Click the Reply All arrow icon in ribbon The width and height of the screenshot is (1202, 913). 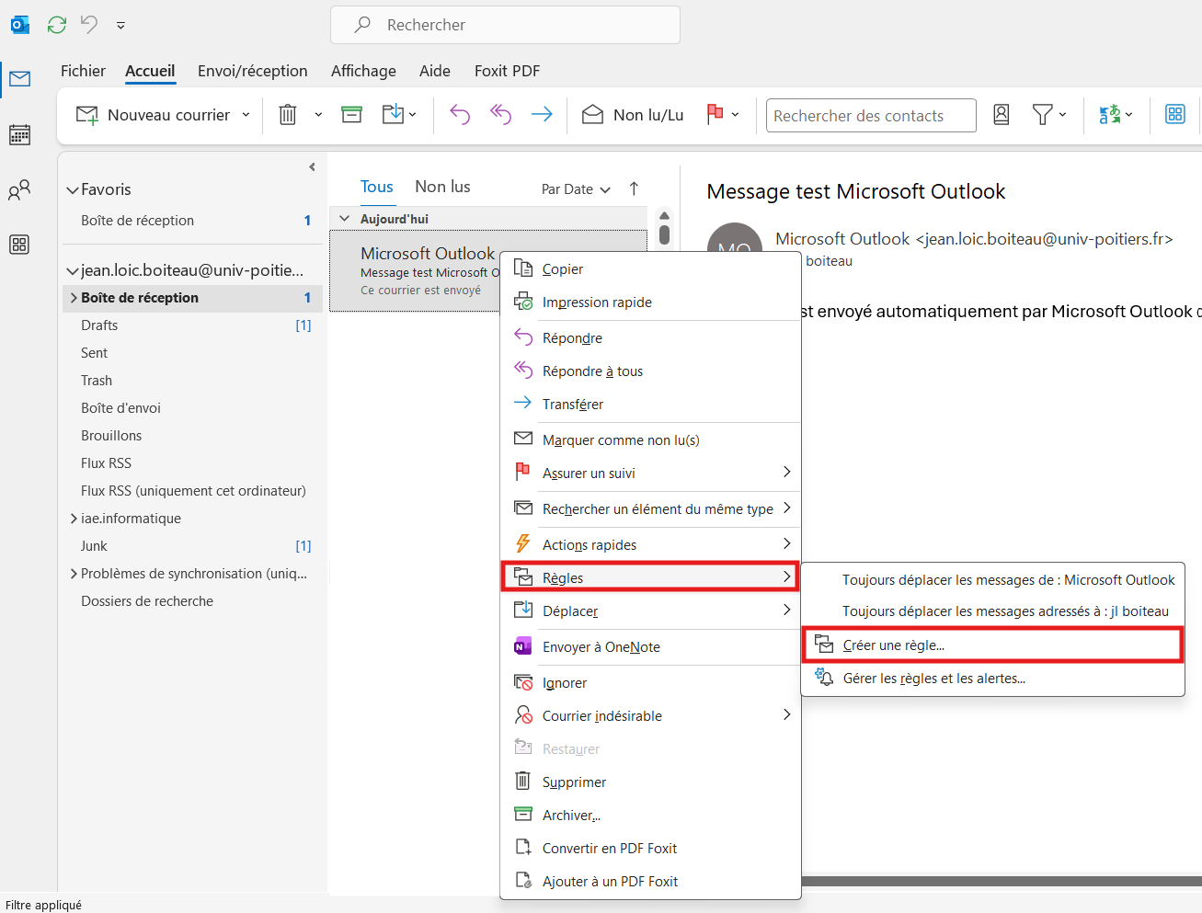(x=500, y=115)
